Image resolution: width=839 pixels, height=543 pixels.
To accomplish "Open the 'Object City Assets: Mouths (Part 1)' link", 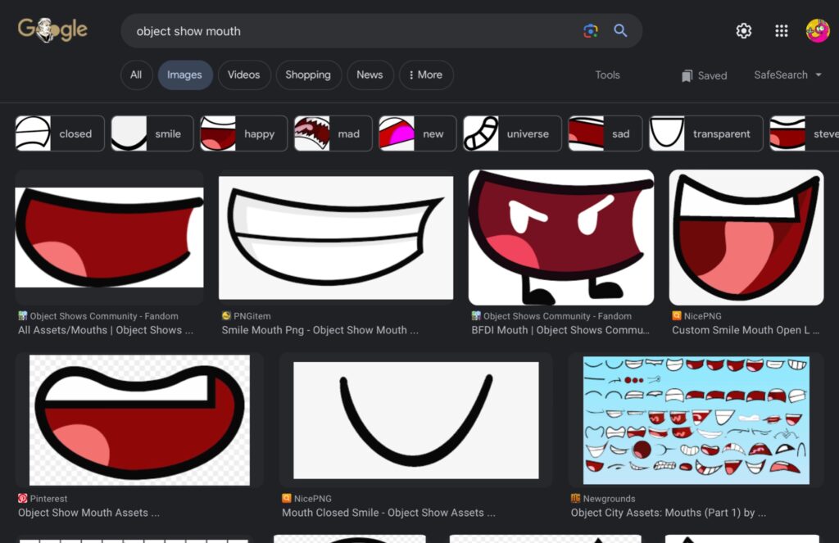I will (669, 513).
